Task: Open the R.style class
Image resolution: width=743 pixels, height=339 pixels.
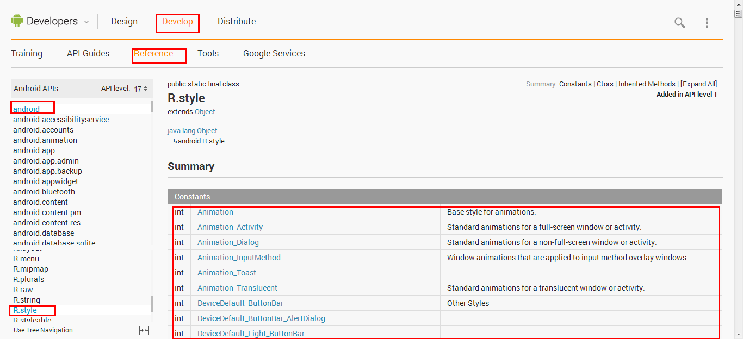Action: pyautogui.click(x=25, y=310)
